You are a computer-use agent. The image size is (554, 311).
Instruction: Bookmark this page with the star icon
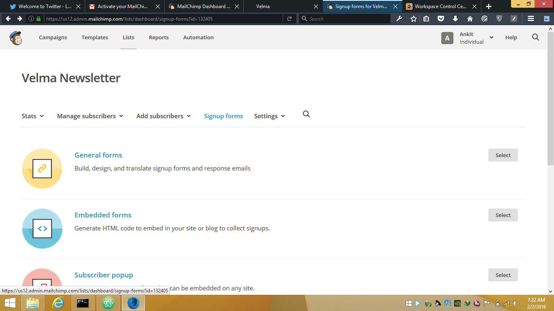pyautogui.click(x=413, y=19)
